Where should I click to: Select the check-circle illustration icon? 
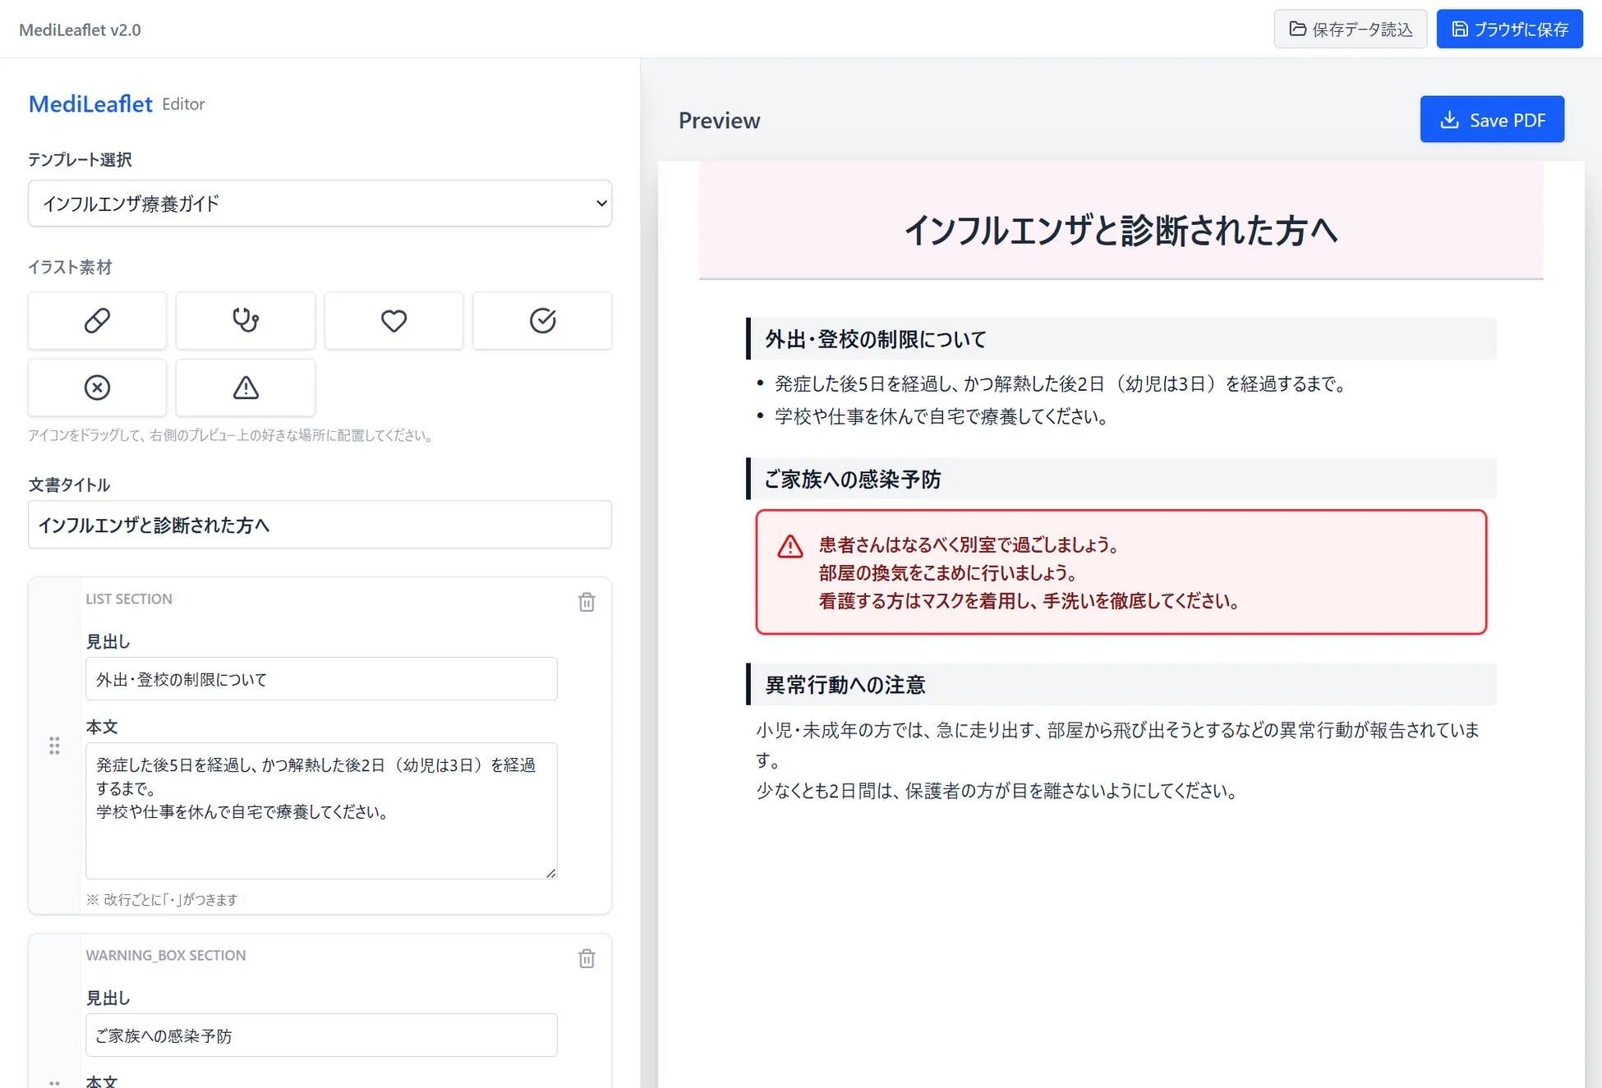click(x=541, y=320)
